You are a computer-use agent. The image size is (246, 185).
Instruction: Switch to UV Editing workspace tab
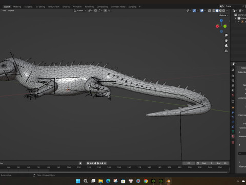(x=40, y=7)
